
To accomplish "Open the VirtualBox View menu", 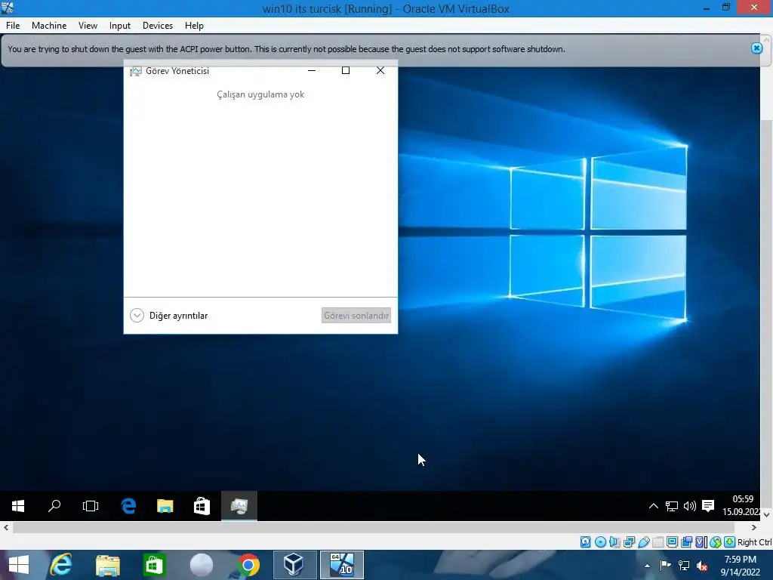I will tap(88, 26).
